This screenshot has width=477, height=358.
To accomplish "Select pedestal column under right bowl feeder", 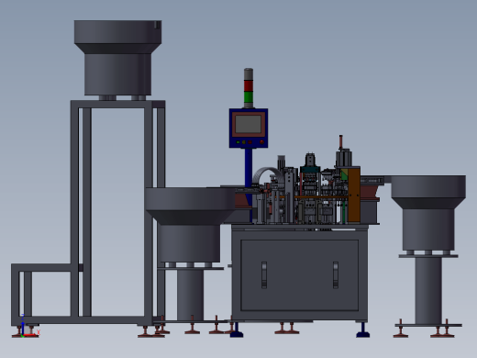I will (x=428, y=291).
